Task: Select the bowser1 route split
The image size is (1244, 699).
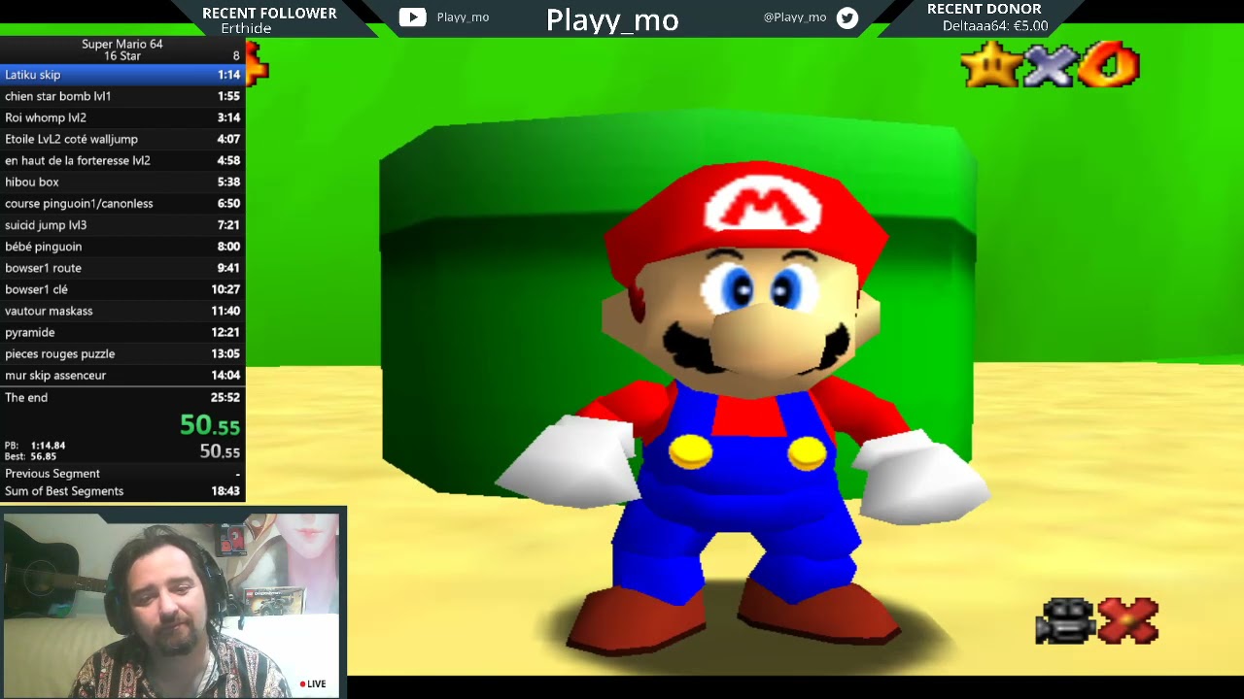Action: pos(122,268)
